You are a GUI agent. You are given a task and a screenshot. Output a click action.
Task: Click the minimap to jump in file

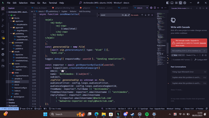pos(162,30)
